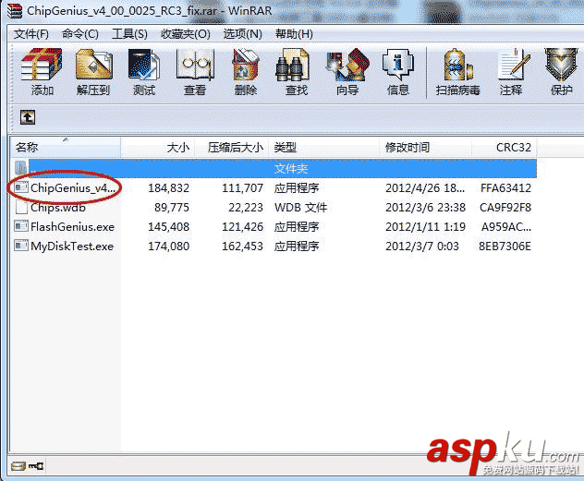Click CRC value FFA63412

click(x=505, y=187)
